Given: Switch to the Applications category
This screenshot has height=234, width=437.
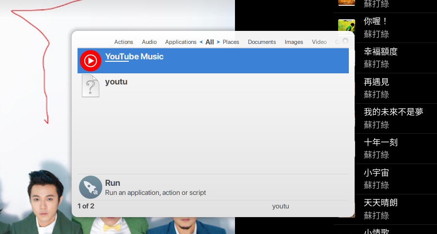Looking at the screenshot, I should [x=181, y=42].
